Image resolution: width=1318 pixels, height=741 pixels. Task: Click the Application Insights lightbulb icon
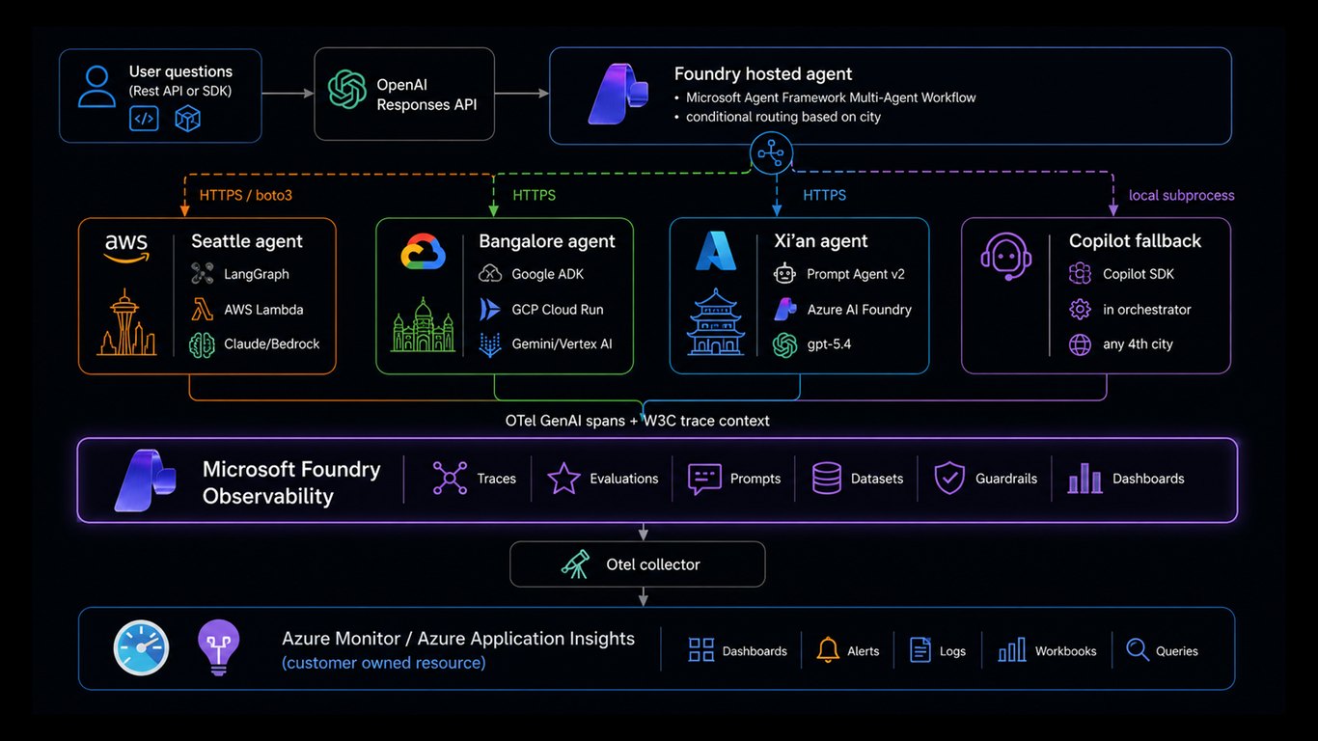[x=218, y=645]
